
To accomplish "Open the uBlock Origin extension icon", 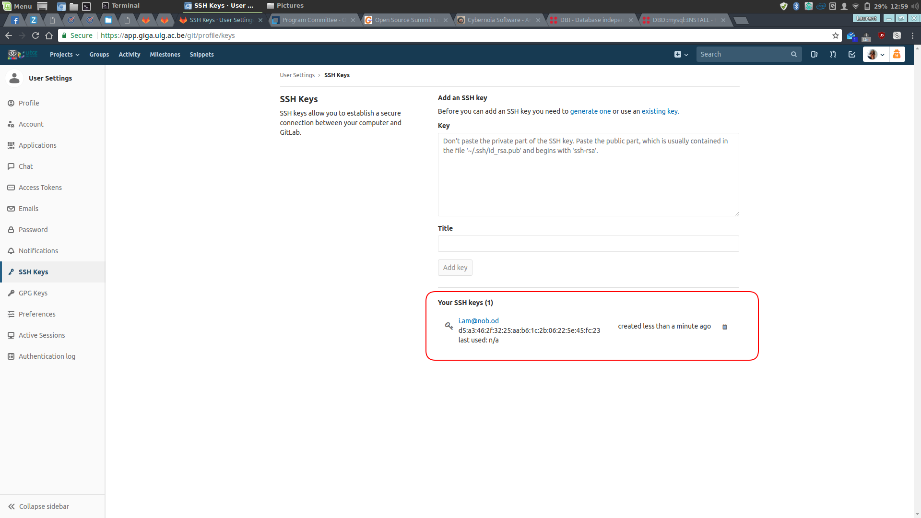I will (x=882, y=35).
